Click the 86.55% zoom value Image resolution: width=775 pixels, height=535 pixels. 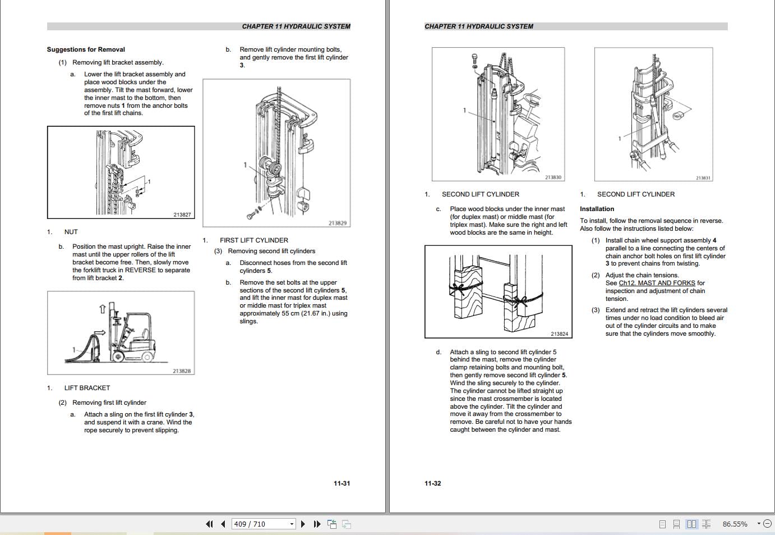point(735,524)
